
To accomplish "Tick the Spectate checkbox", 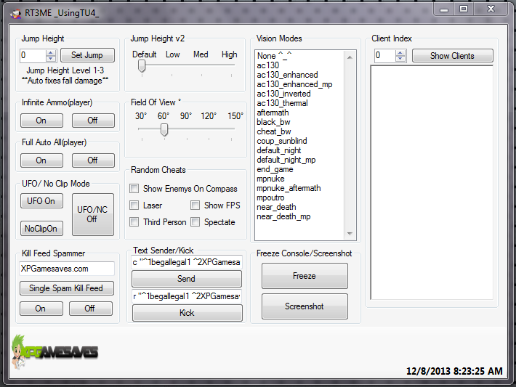I will 195,222.
